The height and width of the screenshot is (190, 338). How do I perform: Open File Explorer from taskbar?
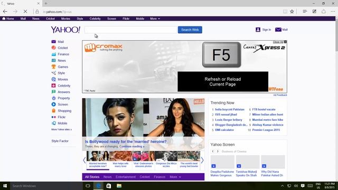(119, 186)
